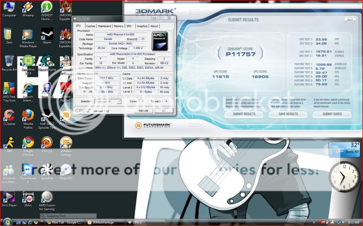The height and width of the screenshot is (226, 363).
Task: Click the Core Voltage value 1.456 V
Action: click(x=138, y=48)
